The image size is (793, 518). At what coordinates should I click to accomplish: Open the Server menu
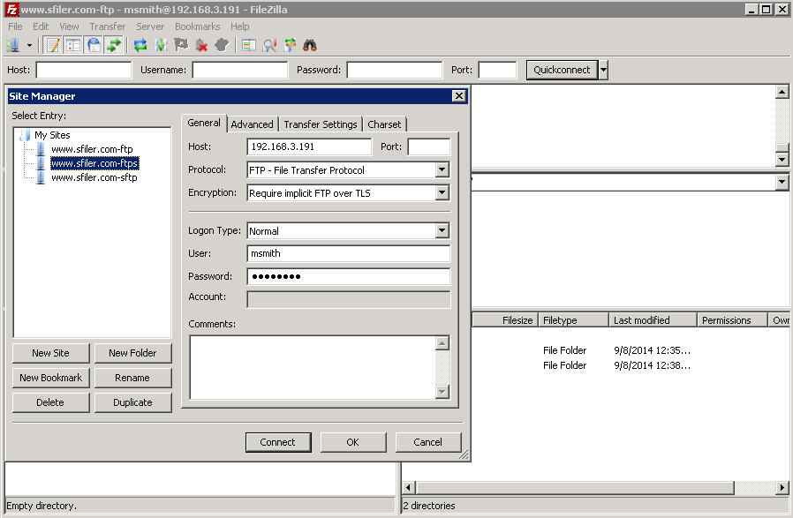click(150, 26)
